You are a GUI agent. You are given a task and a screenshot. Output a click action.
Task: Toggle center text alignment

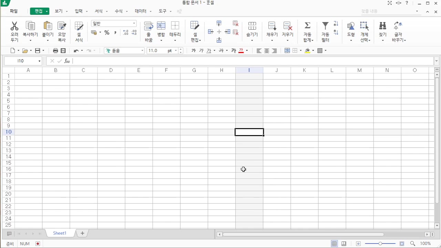click(x=267, y=51)
